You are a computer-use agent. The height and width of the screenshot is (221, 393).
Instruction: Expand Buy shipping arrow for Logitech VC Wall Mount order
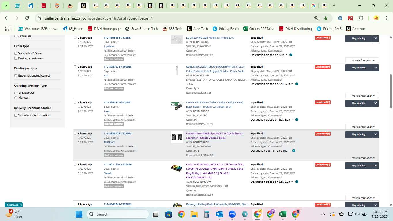tap(375, 38)
